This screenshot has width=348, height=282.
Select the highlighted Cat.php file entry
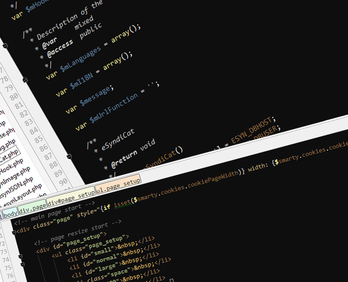pyautogui.click(x=9, y=157)
